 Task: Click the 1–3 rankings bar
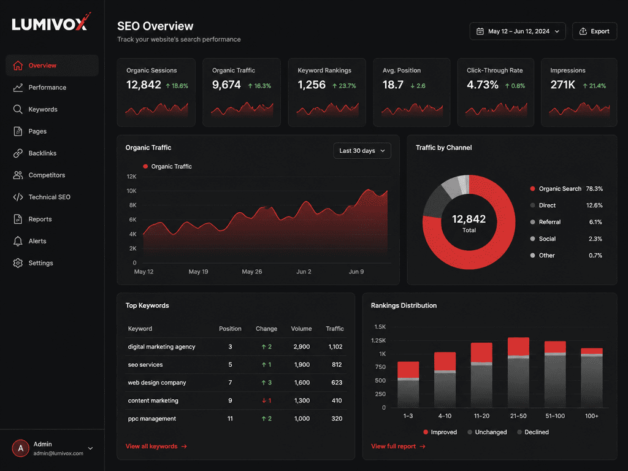[x=408, y=385]
